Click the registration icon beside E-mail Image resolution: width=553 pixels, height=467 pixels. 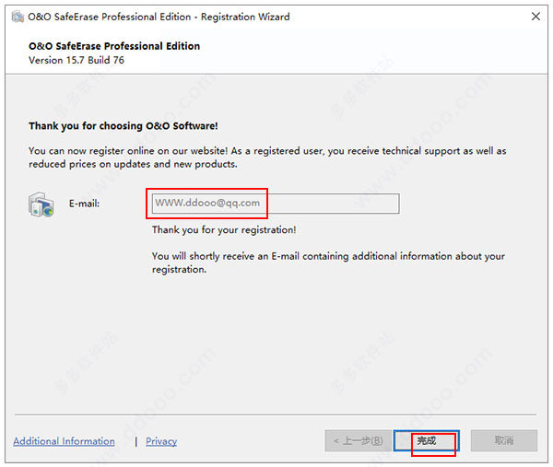click(41, 204)
